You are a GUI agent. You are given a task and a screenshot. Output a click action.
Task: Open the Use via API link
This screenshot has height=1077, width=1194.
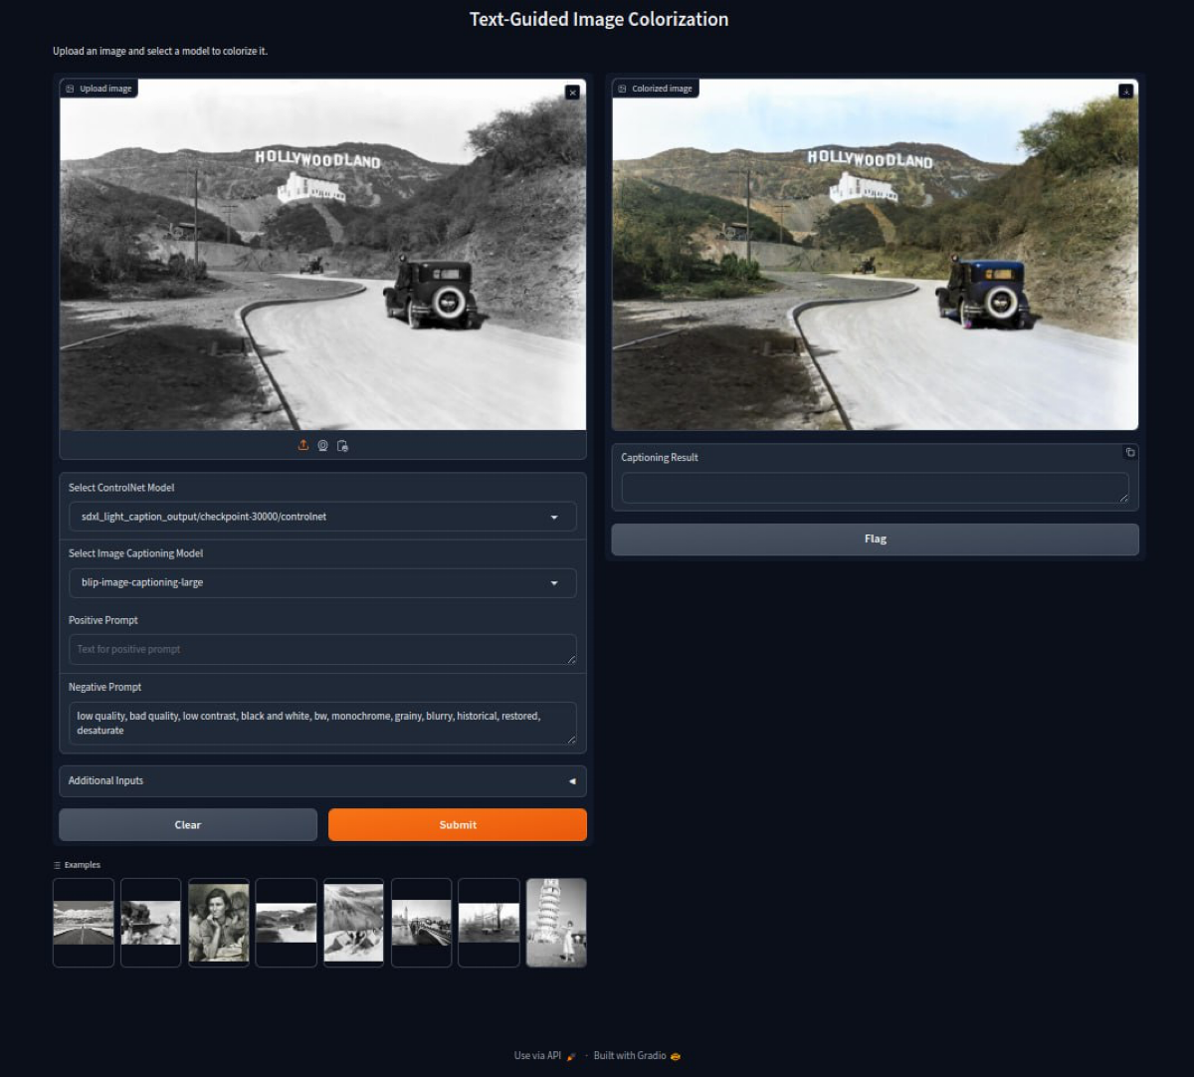537,1056
